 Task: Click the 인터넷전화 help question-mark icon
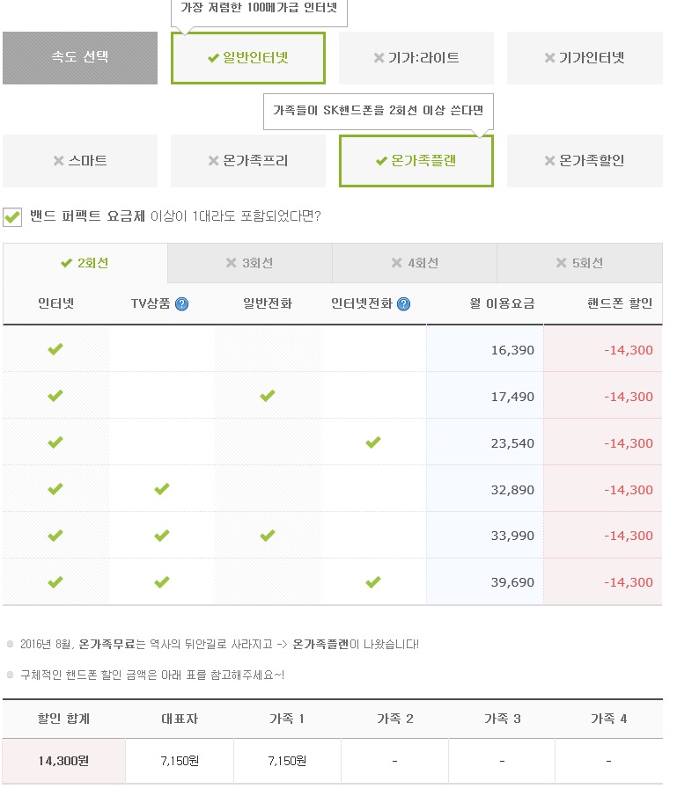click(x=403, y=304)
